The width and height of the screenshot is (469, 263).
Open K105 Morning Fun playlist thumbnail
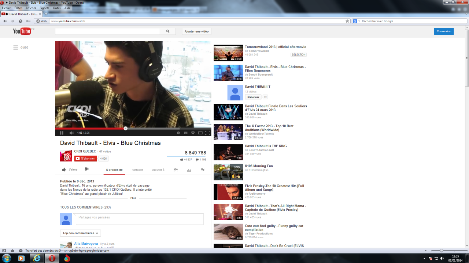tap(228, 172)
